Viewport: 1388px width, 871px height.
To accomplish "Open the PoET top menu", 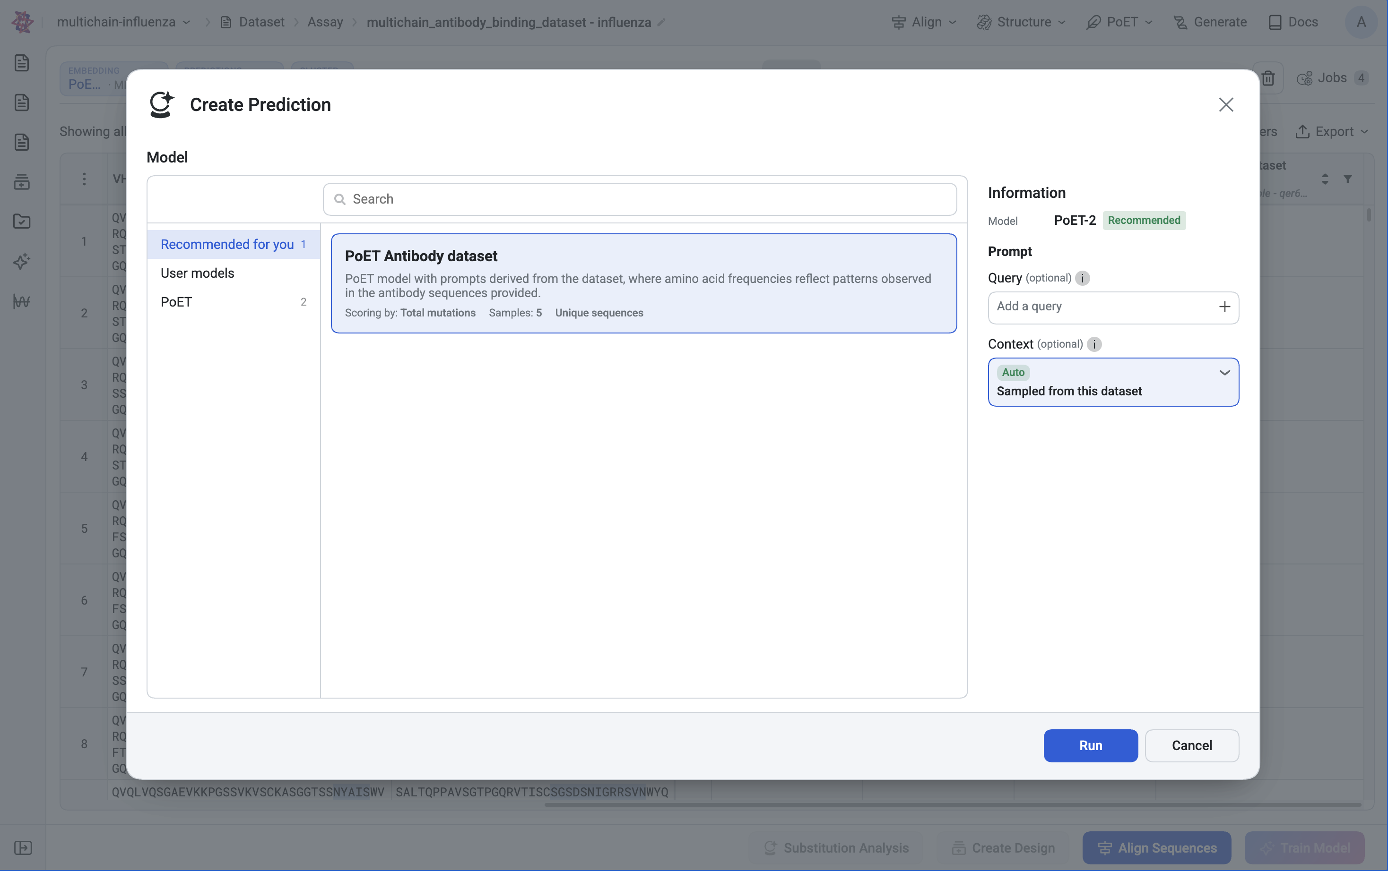I will 1119,23.
